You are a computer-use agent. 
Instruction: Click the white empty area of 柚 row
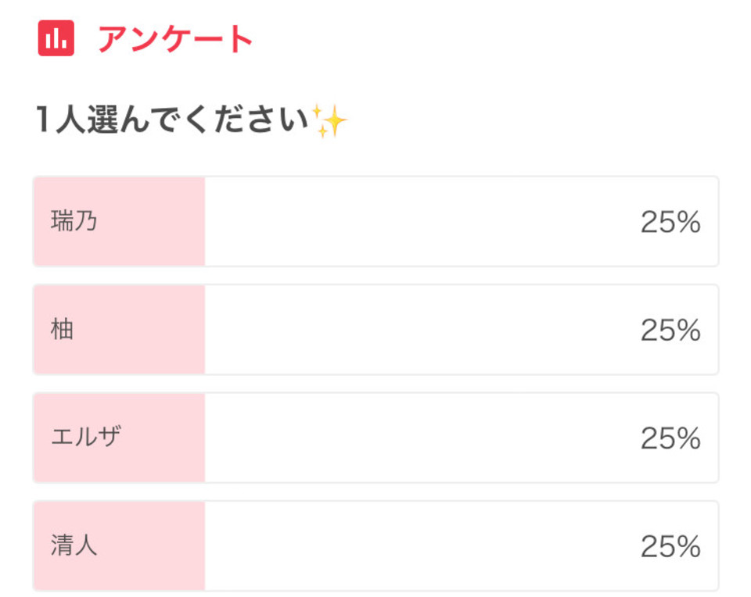[x=422, y=330]
